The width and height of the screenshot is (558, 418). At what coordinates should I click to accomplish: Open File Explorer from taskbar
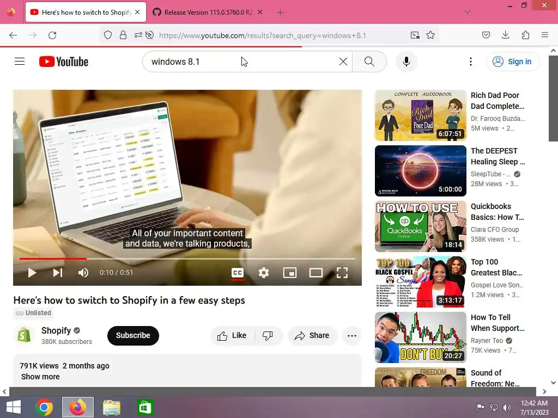tap(111, 407)
